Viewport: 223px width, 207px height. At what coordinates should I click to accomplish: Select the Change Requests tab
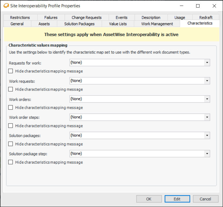point(86,17)
